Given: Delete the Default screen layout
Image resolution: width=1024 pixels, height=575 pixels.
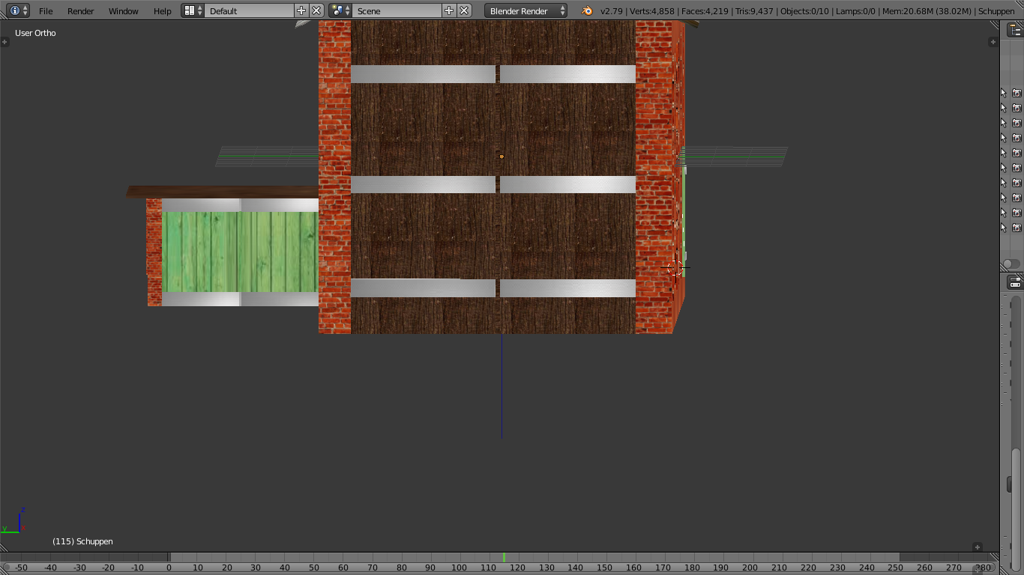Looking at the screenshot, I should click(x=316, y=10).
